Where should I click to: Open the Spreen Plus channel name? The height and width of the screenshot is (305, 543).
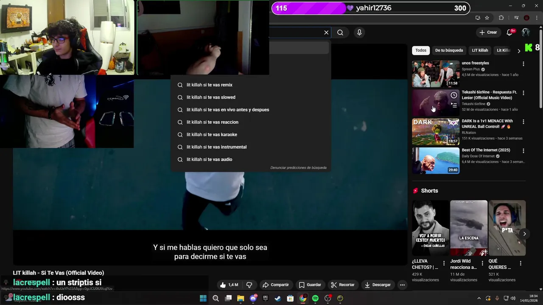click(x=470, y=69)
